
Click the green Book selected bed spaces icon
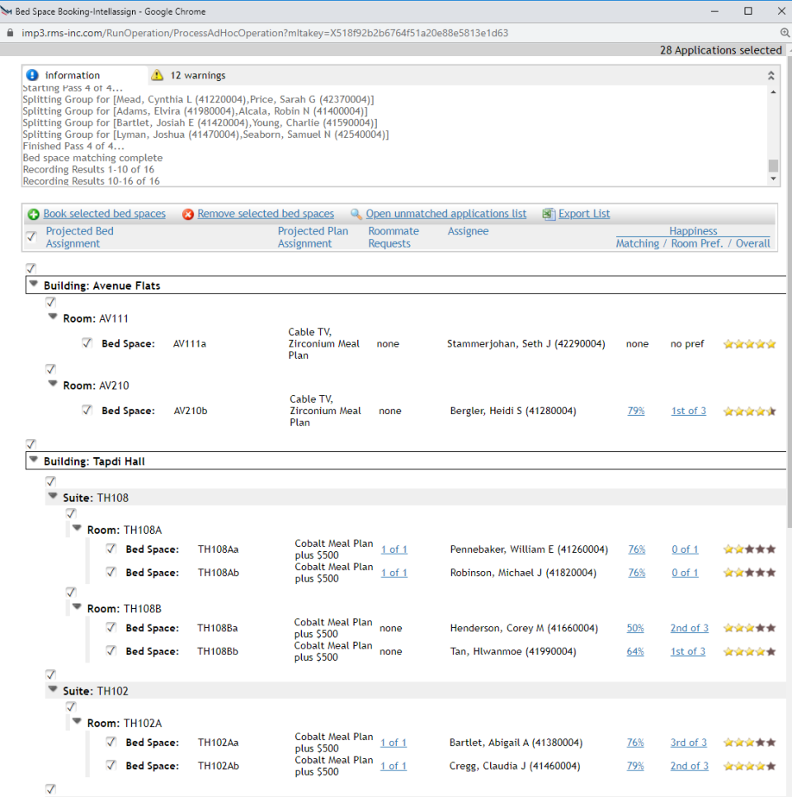click(x=34, y=214)
